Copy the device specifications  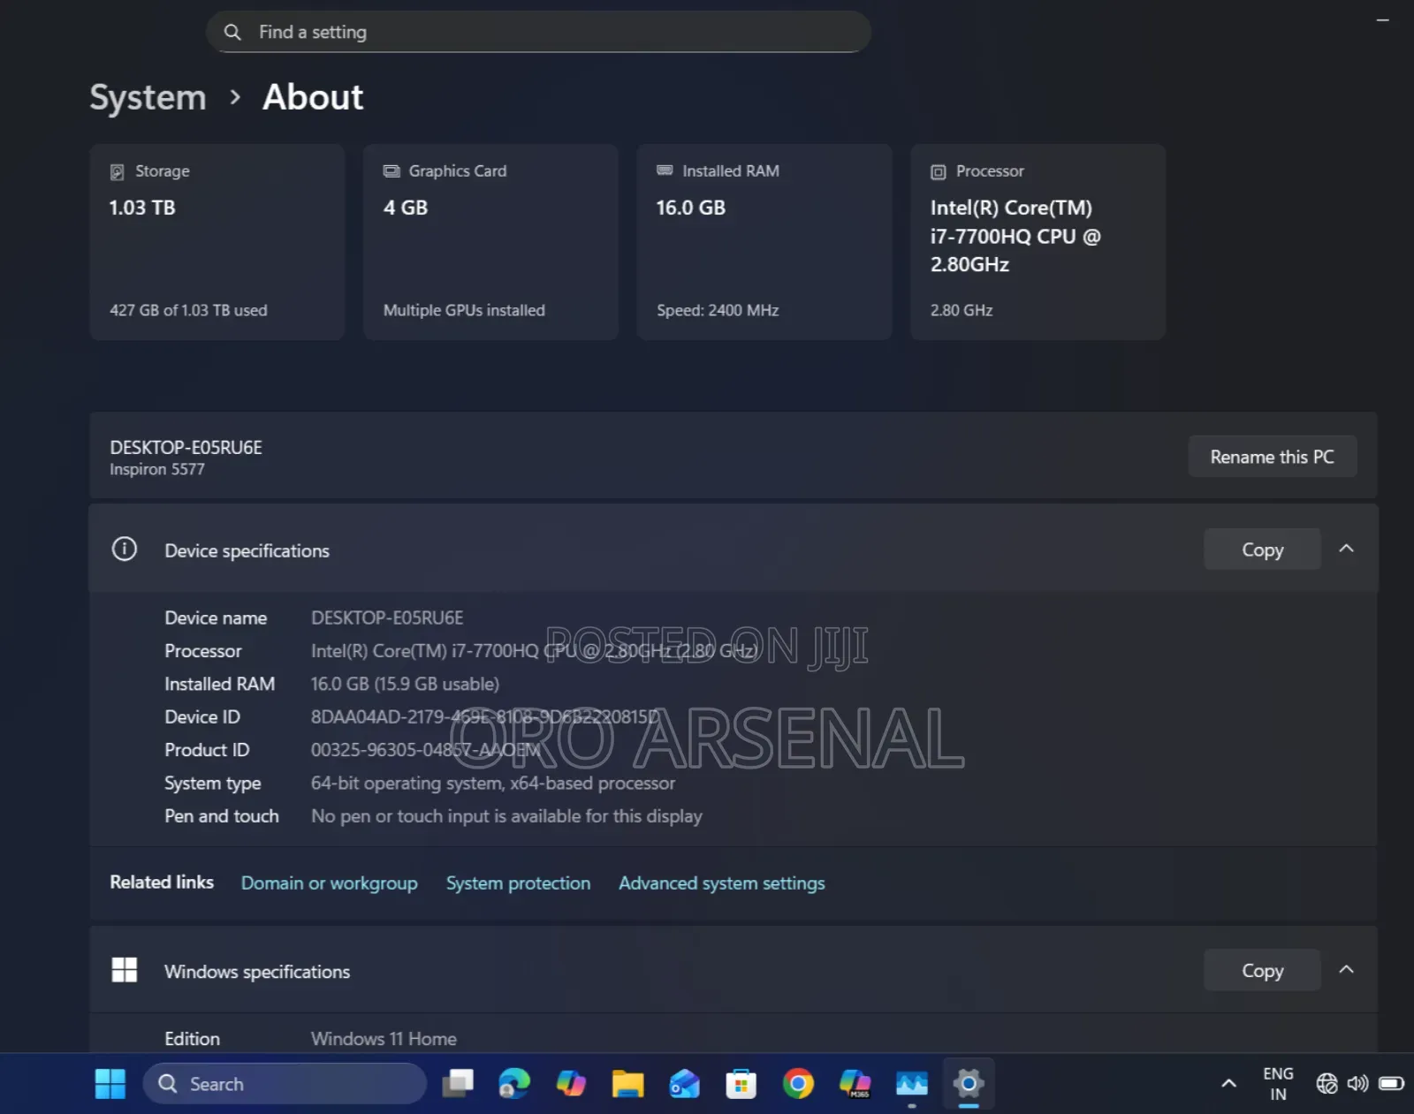click(x=1262, y=549)
